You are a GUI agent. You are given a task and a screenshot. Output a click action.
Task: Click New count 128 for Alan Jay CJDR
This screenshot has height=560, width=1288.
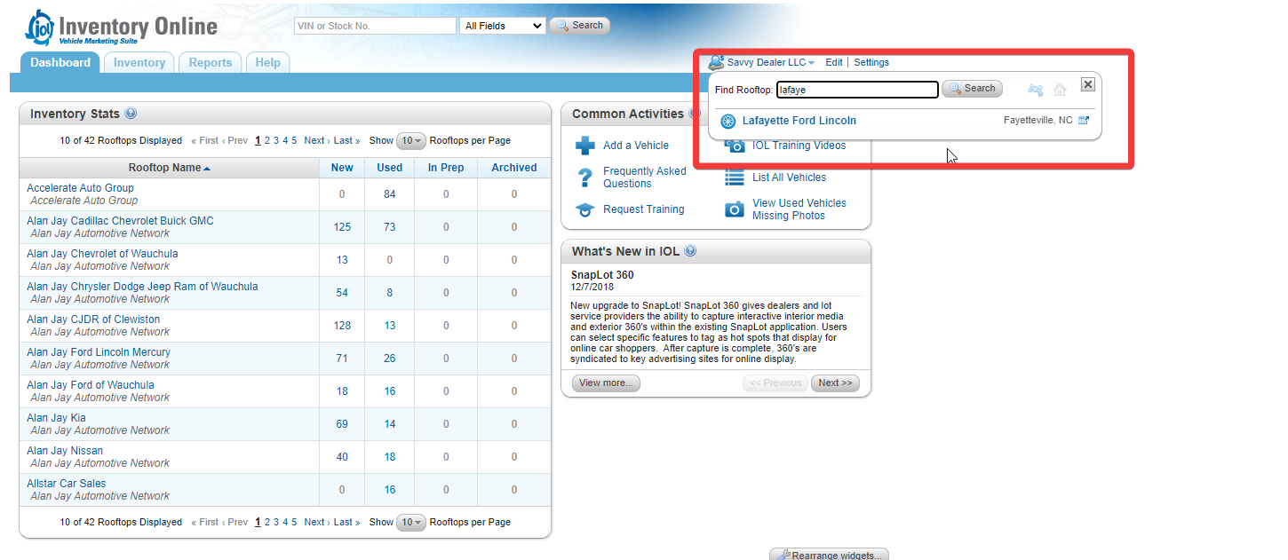pyautogui.click(x=342, y=326)
